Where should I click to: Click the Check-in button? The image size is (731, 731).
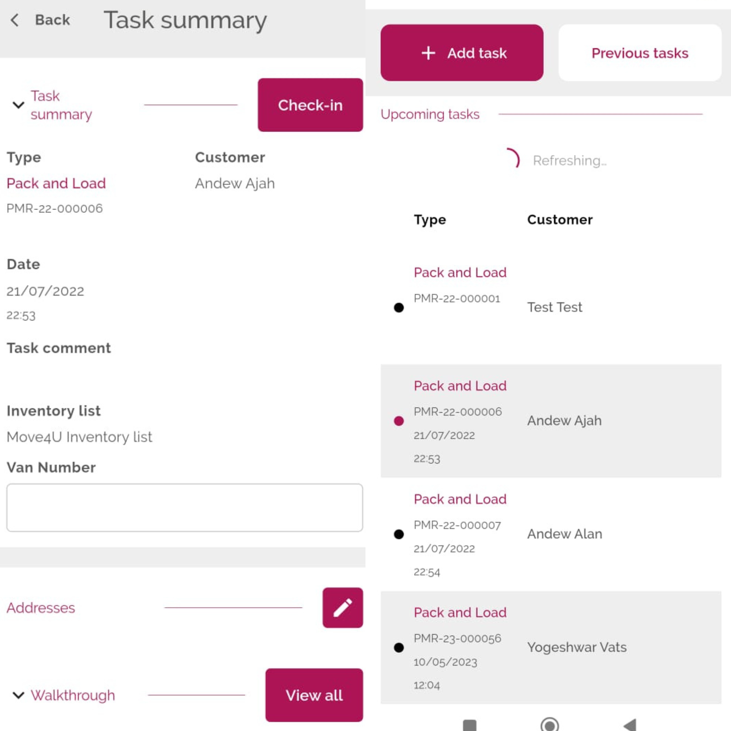pos(310,105)
